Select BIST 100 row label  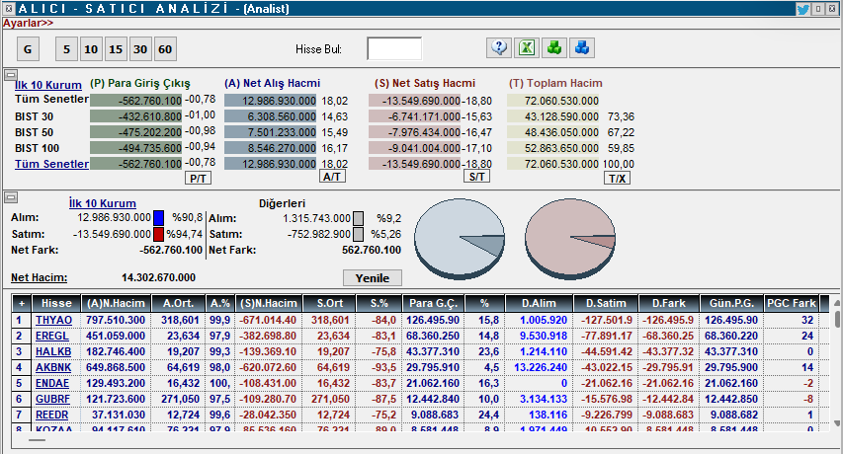(x=38, y=148)
